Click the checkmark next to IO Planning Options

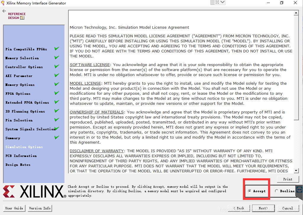57,111
